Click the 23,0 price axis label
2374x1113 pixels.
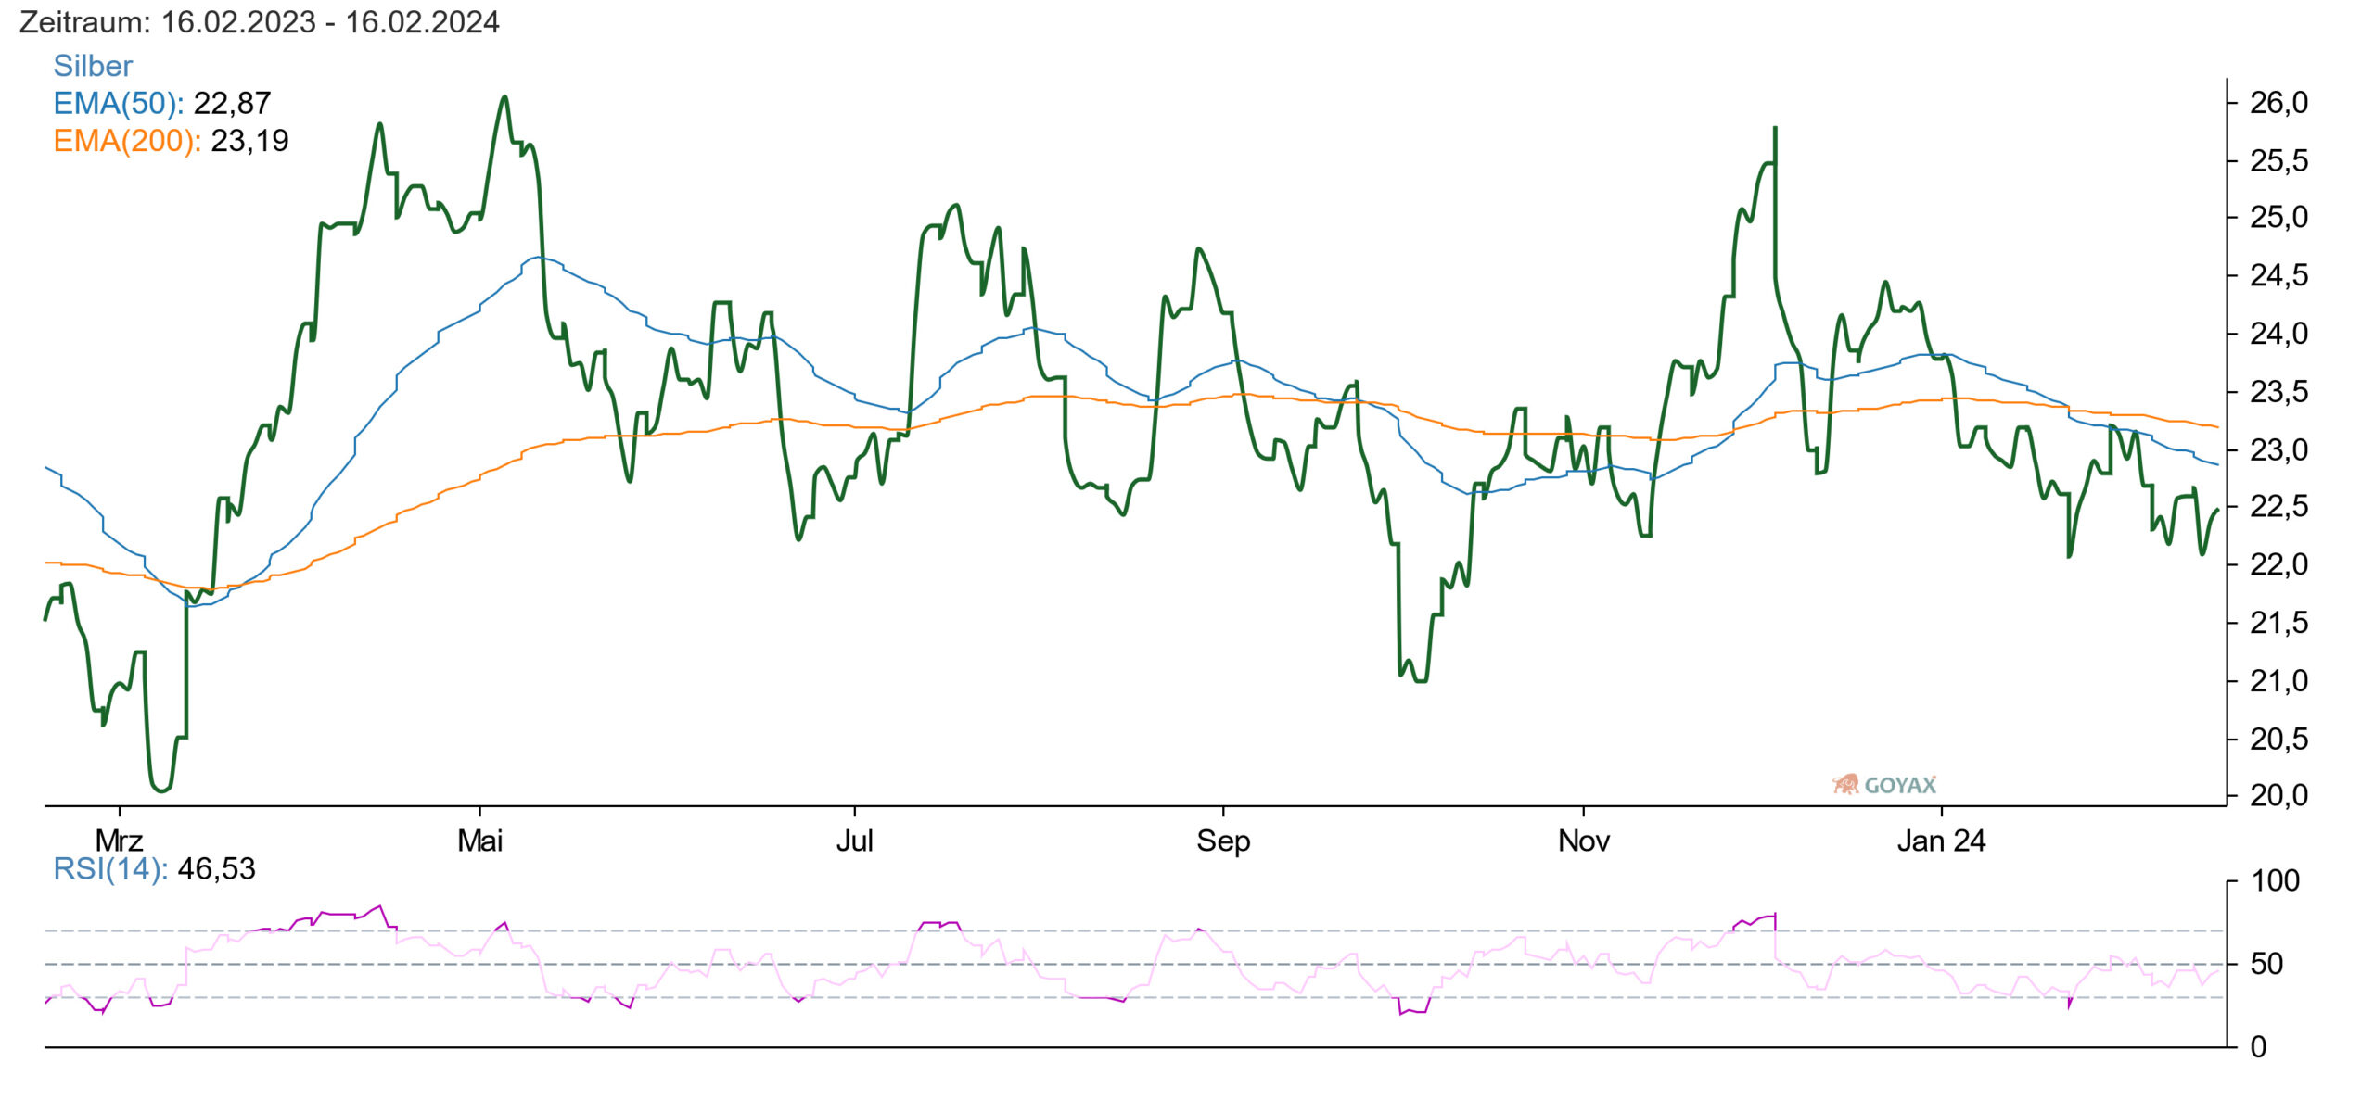point(2278,449)
